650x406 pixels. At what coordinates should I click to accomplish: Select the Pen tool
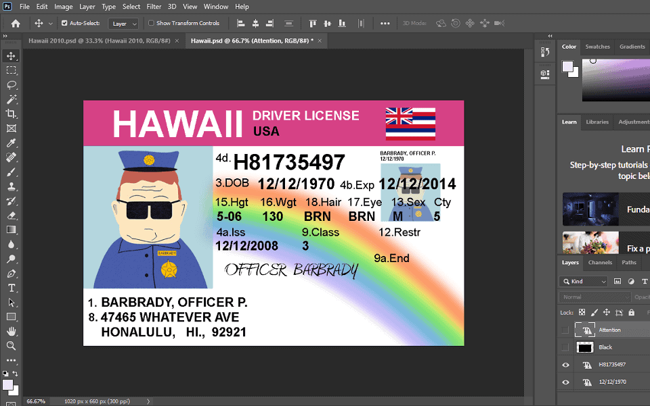(x=12, y=274)
